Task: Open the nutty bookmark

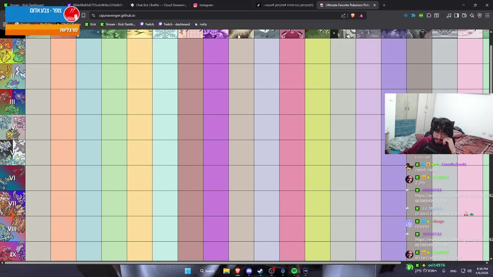Action: tap(201, 24)
